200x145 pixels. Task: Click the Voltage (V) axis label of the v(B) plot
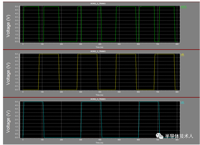point(8,74)
